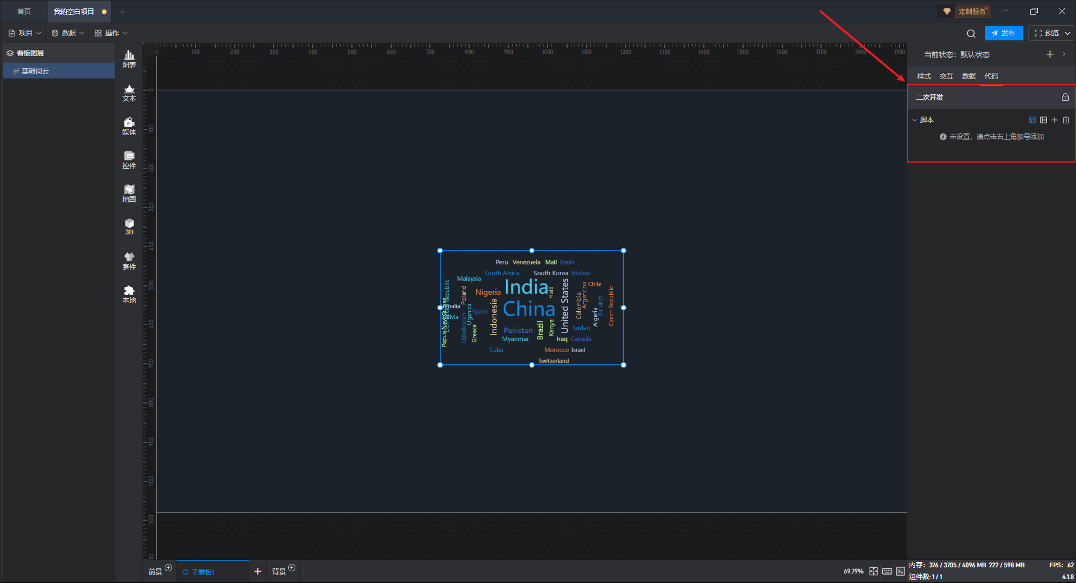The width and height of the screenshot is (1076, 583).
Task: Switch to the 交互 tab
Action: pos(946,76)
